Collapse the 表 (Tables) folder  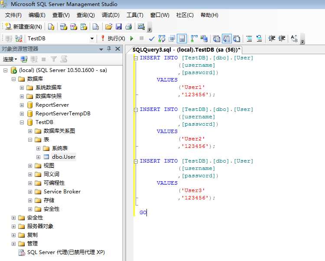tap(30, 140)
